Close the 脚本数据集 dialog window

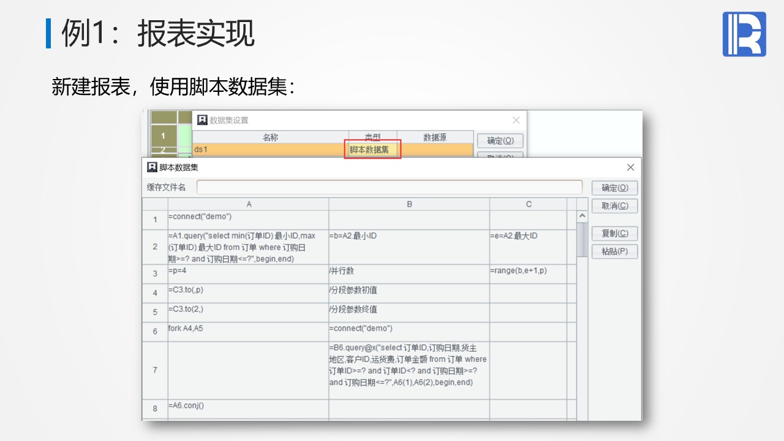coord(630,167)
